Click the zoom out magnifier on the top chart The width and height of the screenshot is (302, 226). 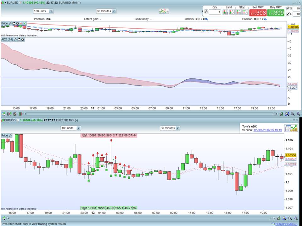point(293,114)
